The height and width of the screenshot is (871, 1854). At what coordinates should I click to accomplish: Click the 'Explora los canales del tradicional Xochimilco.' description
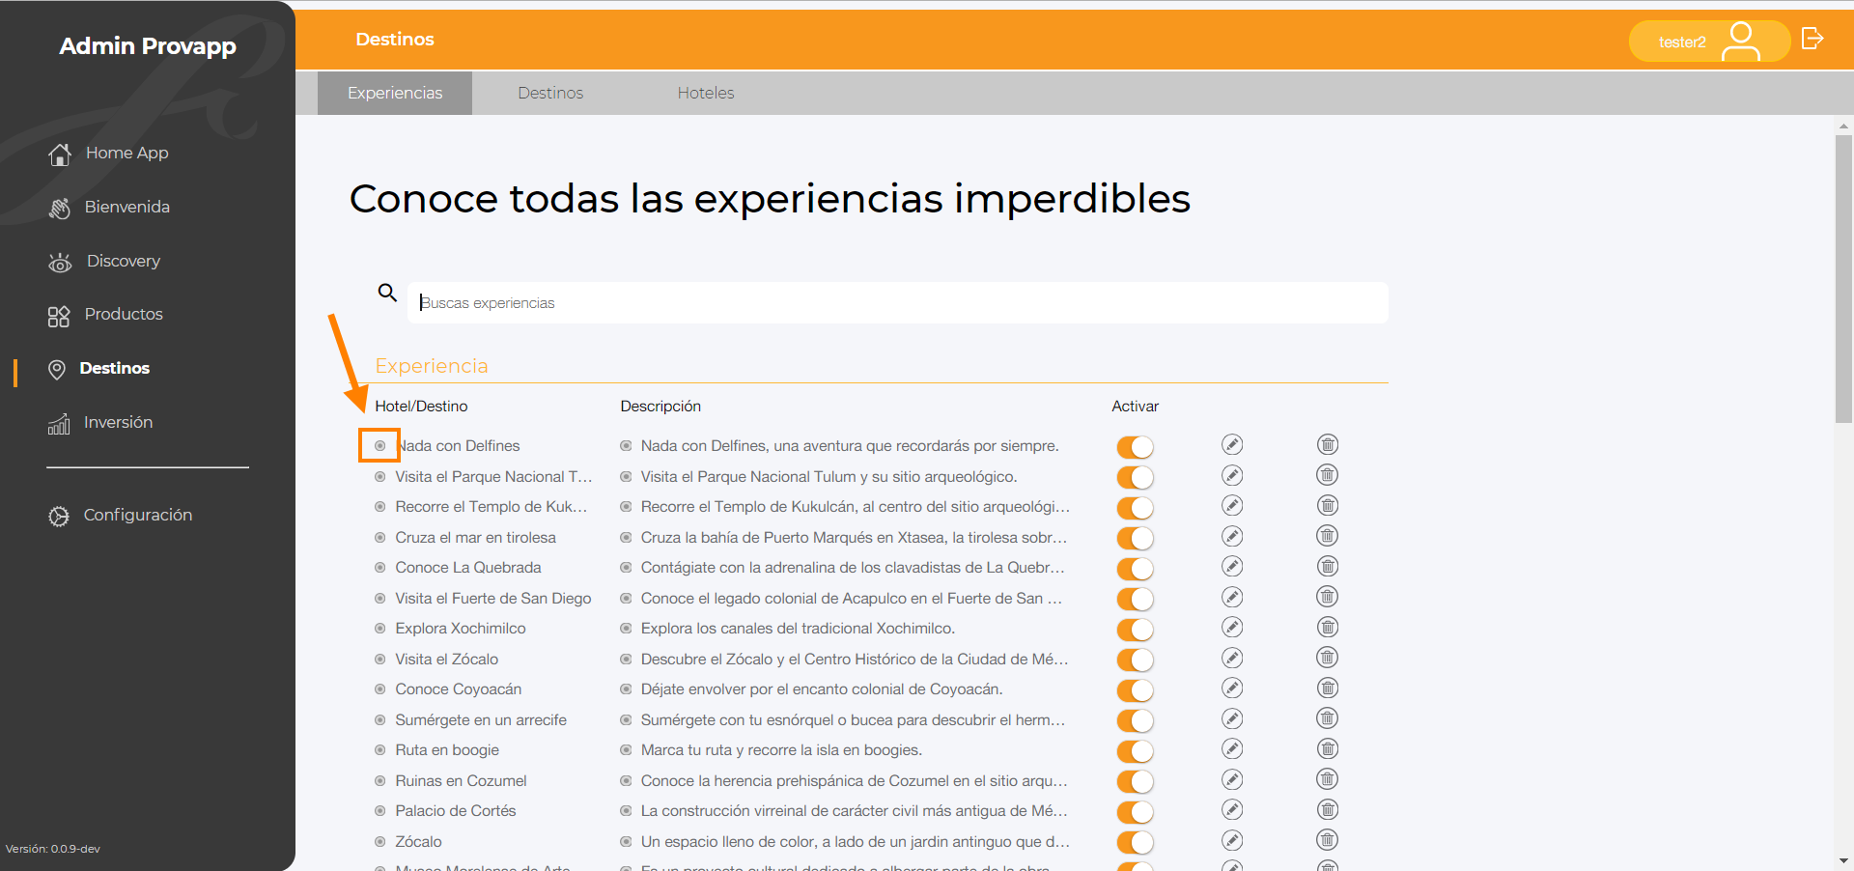(x=798, y=629)
